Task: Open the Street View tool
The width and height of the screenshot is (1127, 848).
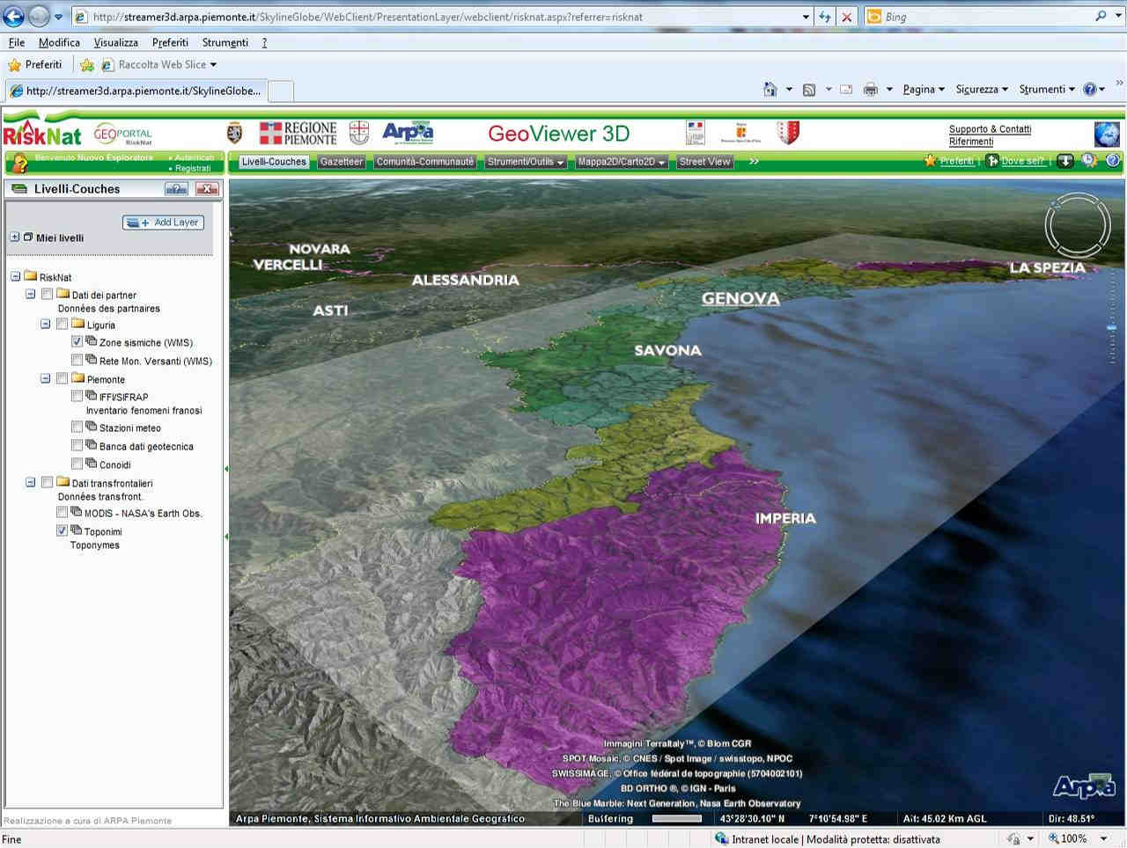Action: click(704, 162)
